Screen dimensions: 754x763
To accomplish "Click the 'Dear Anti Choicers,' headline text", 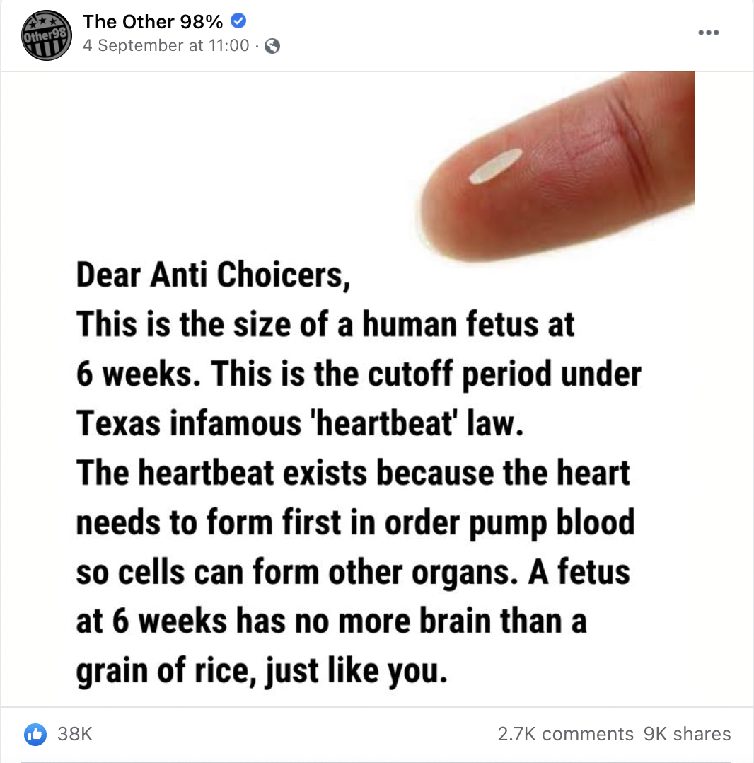I will tap(213, 276).
